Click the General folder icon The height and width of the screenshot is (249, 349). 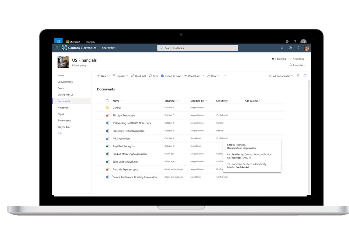coord(108,108)
